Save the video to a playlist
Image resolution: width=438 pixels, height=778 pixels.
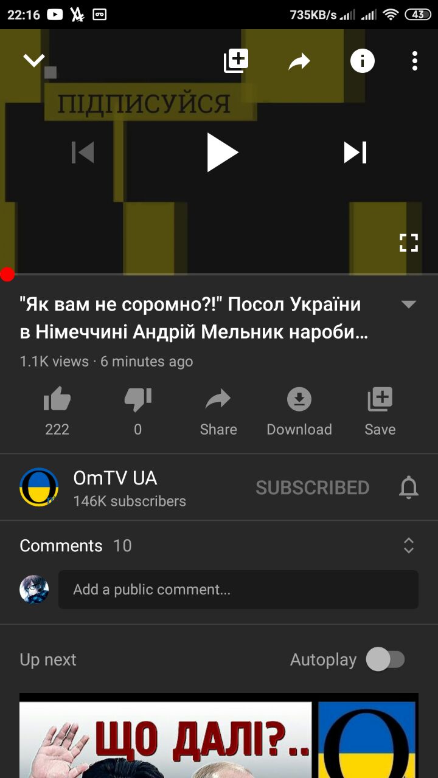(380, 412)
